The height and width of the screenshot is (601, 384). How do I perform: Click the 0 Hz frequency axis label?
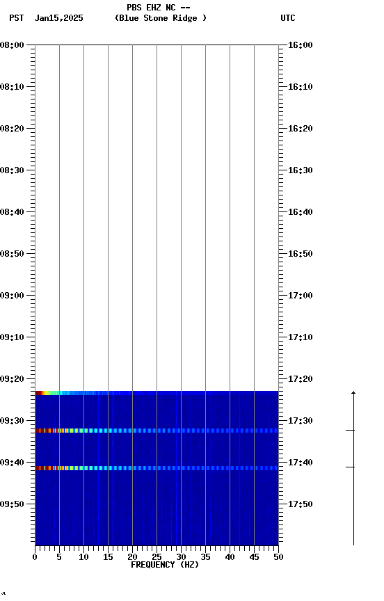click(35, 557)
